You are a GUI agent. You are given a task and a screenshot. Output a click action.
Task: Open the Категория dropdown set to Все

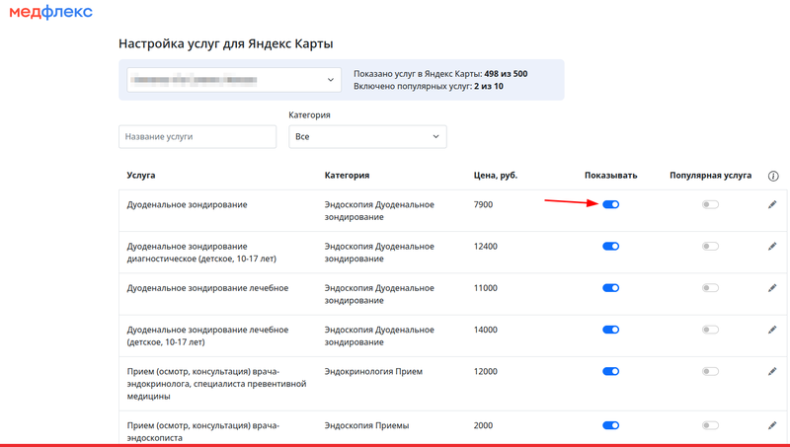click(367, 136)
